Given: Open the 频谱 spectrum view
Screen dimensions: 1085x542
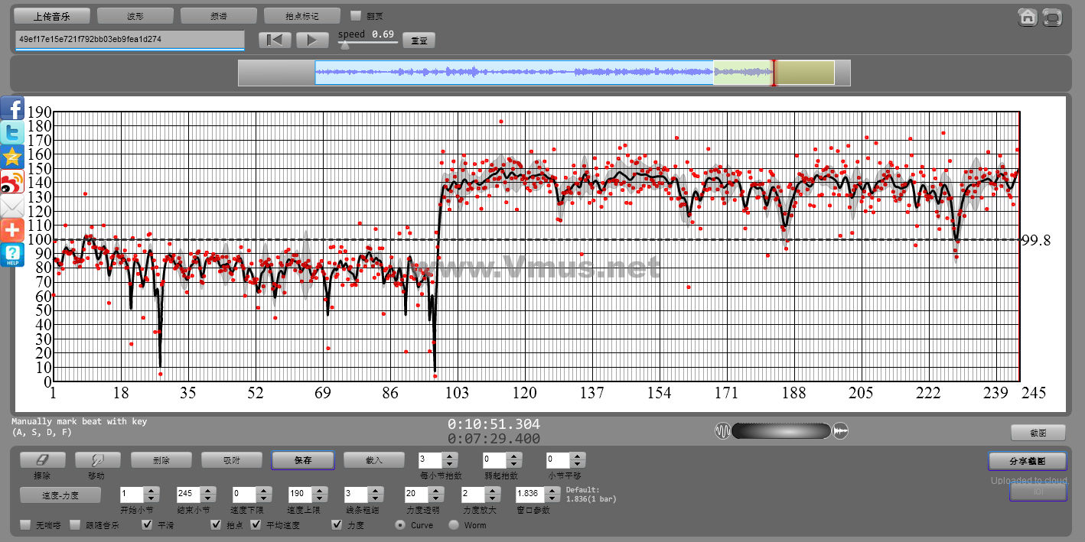Looking at the screenshot, I should pos(218,16).
